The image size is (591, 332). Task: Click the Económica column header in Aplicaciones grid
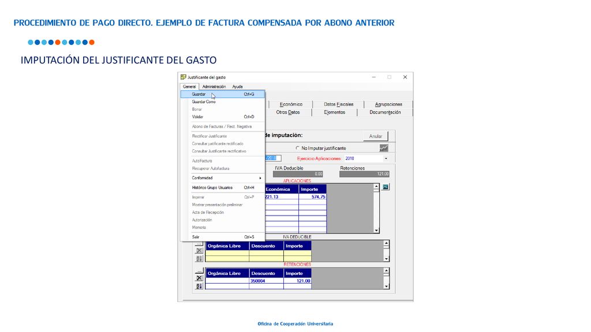point(282,189)
